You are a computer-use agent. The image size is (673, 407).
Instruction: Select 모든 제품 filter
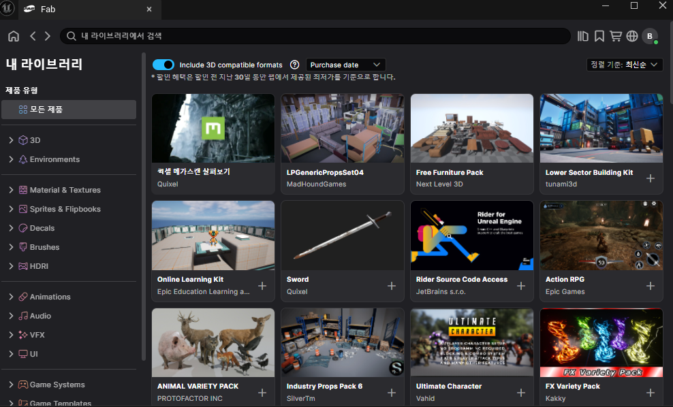pos(69,110)
